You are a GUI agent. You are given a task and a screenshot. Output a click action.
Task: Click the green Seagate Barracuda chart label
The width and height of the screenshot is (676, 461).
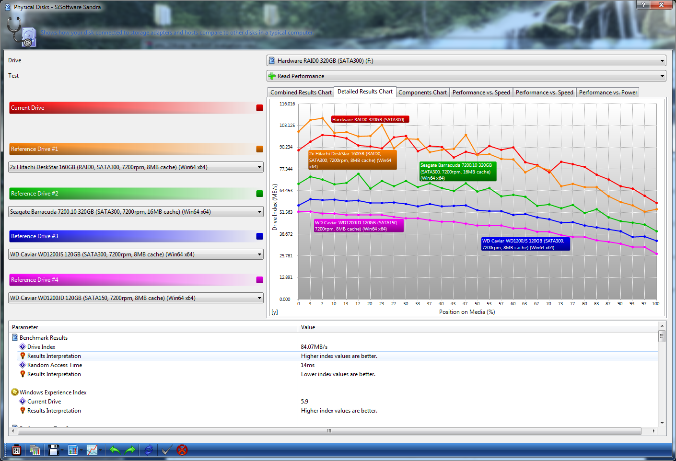pos(458,172)
